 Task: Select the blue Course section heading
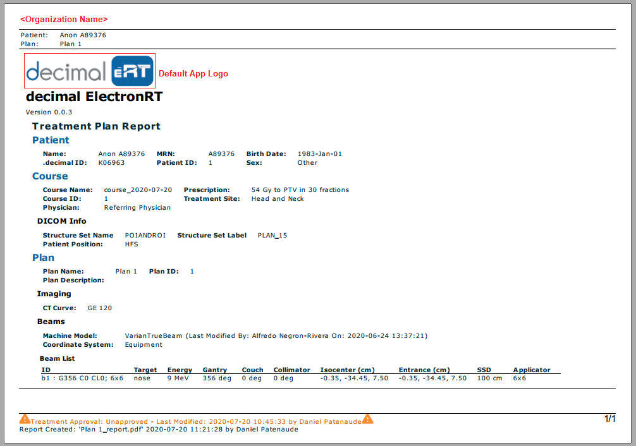click(50, 176)
